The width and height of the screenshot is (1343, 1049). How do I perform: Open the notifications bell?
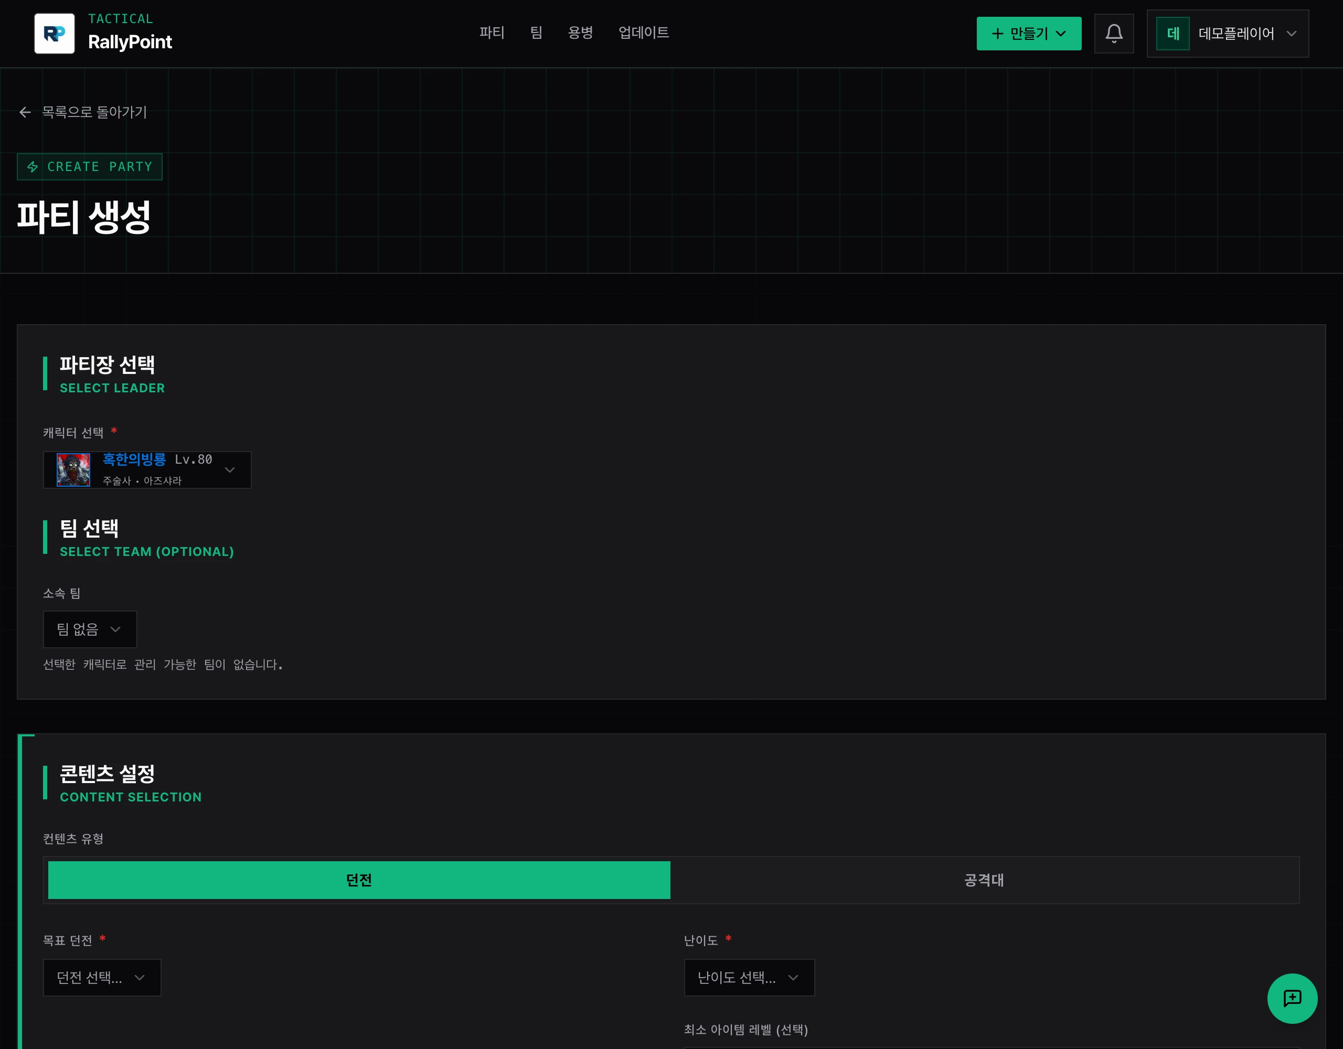tap(1114, 34)
